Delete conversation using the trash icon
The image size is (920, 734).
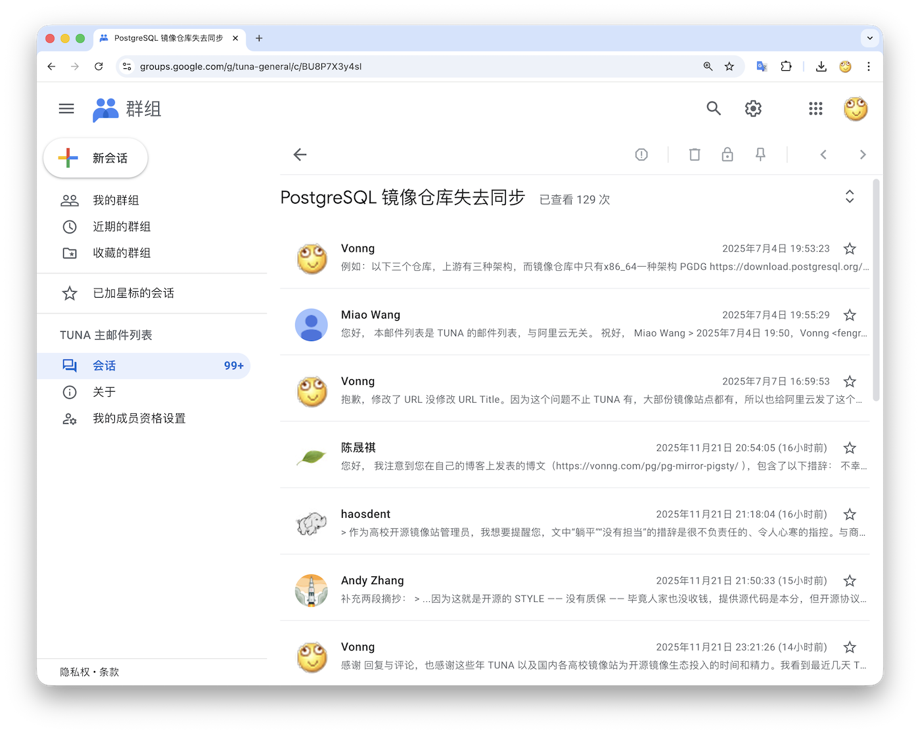coord(695,154)
